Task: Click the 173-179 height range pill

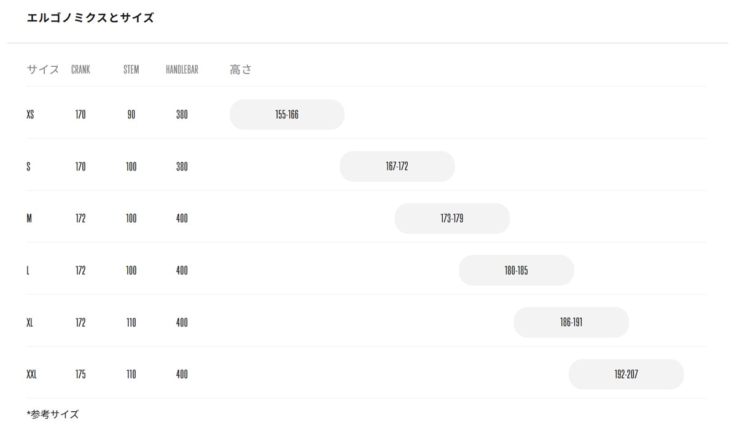Action: tap(452, 219)
